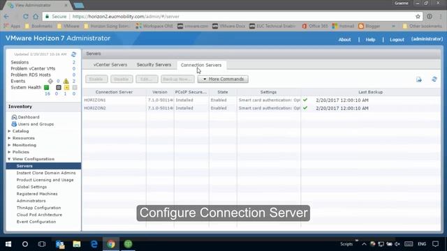Switch to Chrome in the taskbar
The width and height of the screenshot is (447, 251).
click(111, 244)
